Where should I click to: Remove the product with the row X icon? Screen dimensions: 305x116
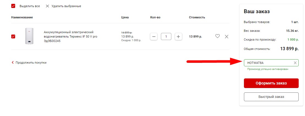click(227, 36)
